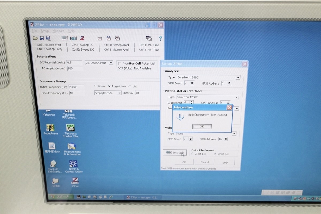
Task: Close the Information dialog with X
Action: coord(229,108)
